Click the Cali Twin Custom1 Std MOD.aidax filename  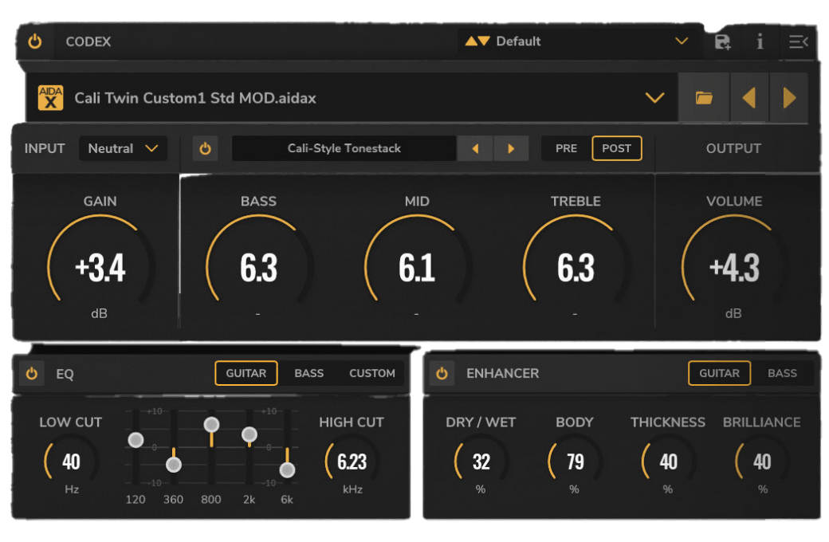point(195,98)
